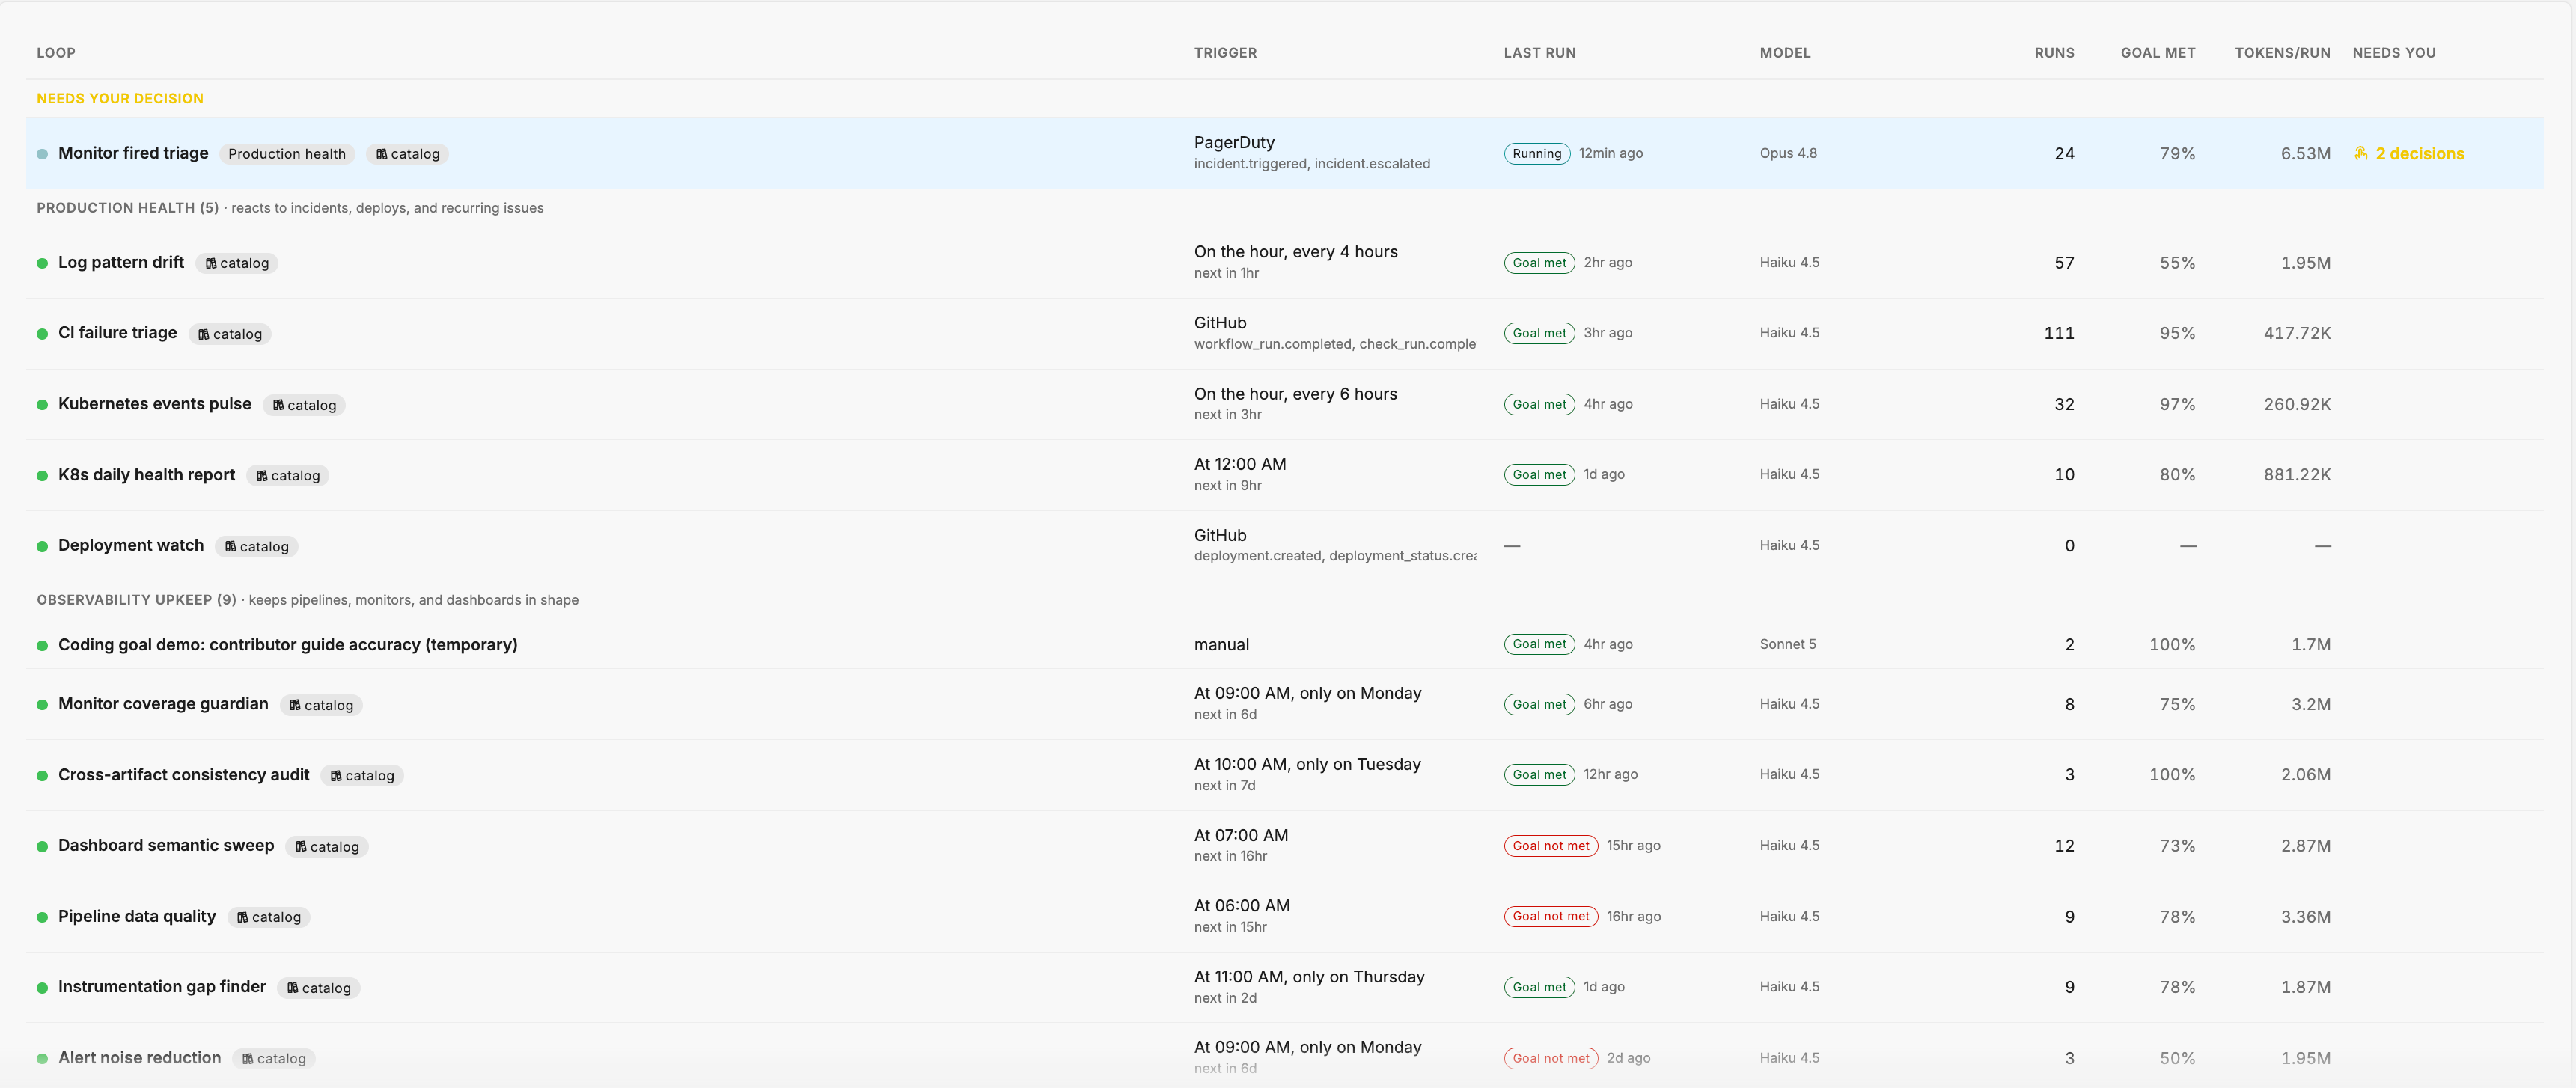Click the catalog tag next to CI failure triage
Image resolution: width=2576 pixels, height=1088 pixels.
tap(230, 334)
